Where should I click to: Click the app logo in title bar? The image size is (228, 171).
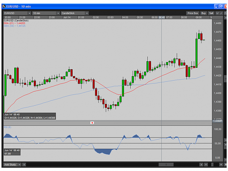pos(4,7)
